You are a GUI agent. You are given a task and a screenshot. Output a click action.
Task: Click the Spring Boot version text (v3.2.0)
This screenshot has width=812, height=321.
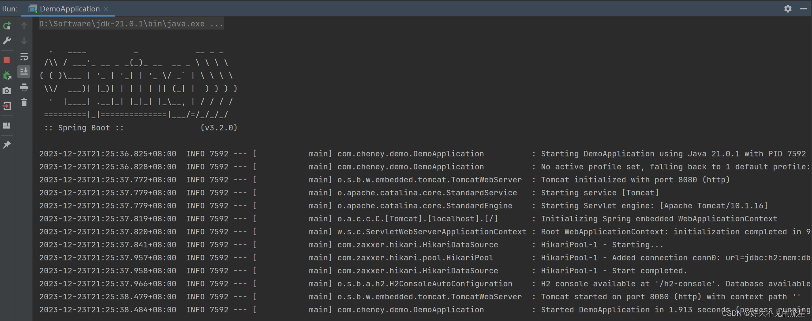tap(219, 128)
